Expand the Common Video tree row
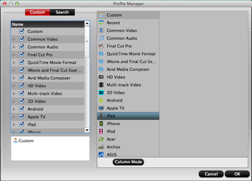 pos(14,39)
